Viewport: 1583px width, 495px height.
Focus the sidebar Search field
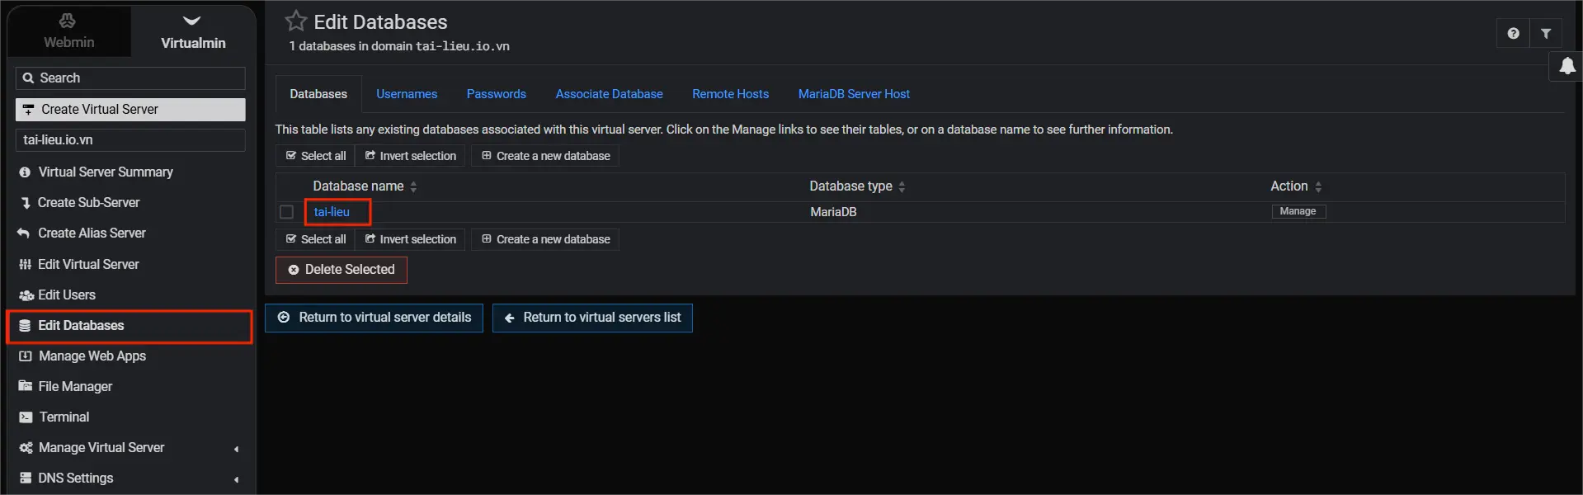[130, 78]
